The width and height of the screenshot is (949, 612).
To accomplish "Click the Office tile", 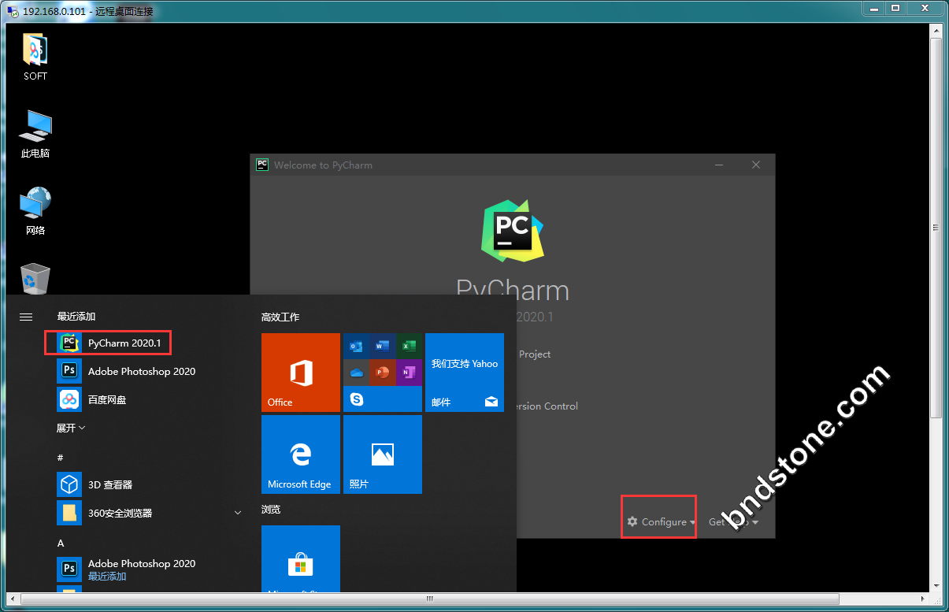I will pos(300,372).
